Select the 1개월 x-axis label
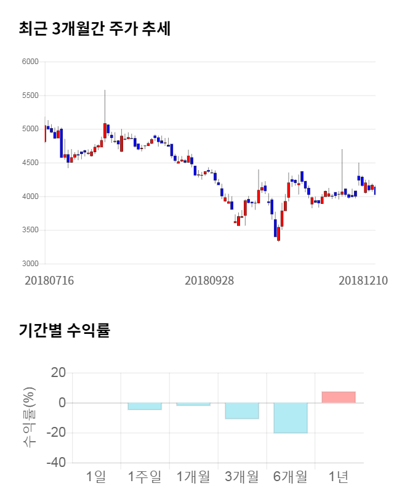The image size is (394, 499). click(x=193, y=476)
